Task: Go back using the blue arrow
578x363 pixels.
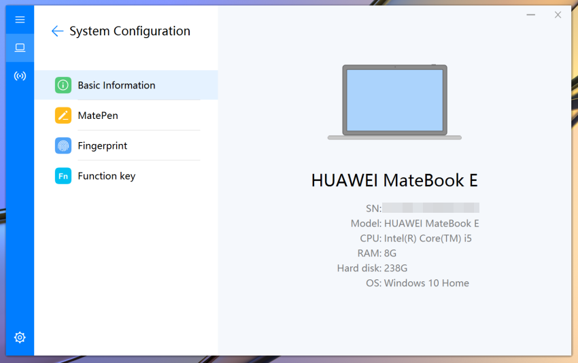Action: (x=57, y=31)
